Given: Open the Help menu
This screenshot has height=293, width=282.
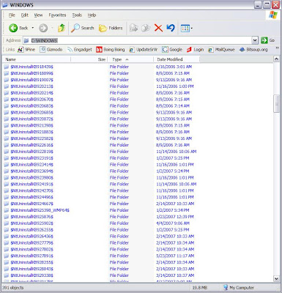Looking at the screenshot, I should tap(92, 15).
